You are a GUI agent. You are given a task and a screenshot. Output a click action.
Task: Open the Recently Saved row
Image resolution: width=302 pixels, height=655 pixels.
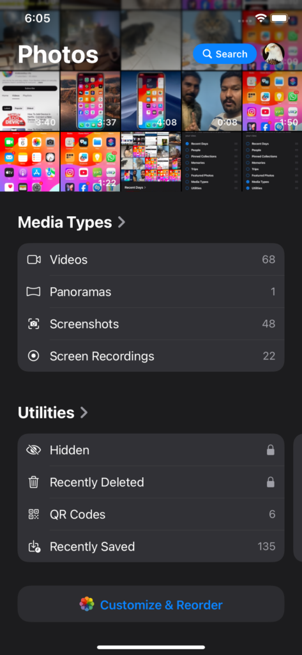point(151,546)
